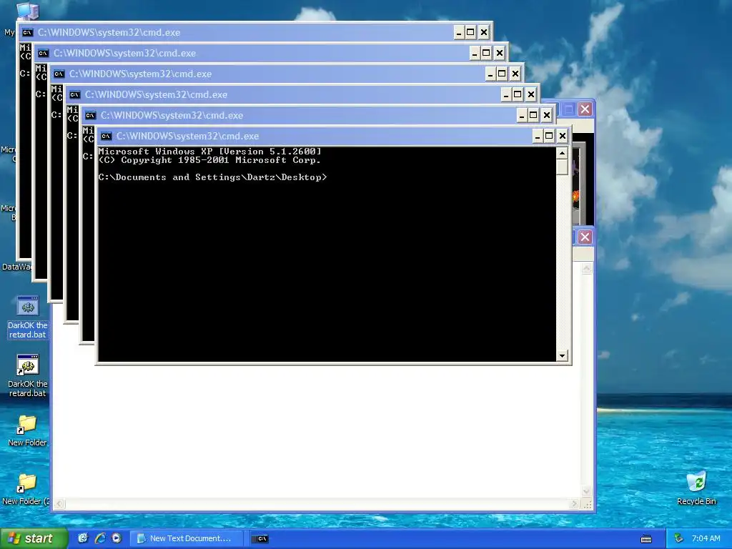Select the DarkOK .bat shortcut icon with arrow
The image size is (732, 549).
pos(28,365)
